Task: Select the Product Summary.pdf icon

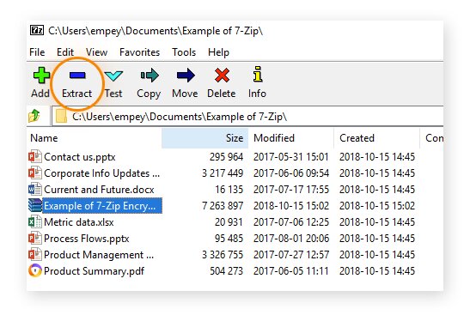Action: pyautogui.click(x=34, y=270)
